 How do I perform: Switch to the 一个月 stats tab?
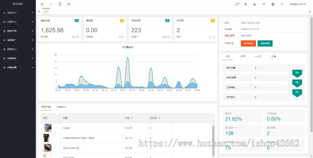point(258,56)
